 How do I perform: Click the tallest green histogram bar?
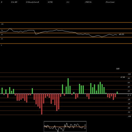[68, 86]
